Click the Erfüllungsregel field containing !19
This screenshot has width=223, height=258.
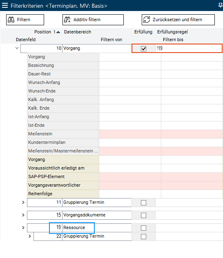[189, 49]
